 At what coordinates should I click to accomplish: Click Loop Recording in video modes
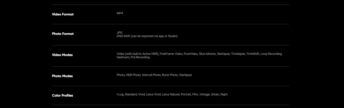271,54
